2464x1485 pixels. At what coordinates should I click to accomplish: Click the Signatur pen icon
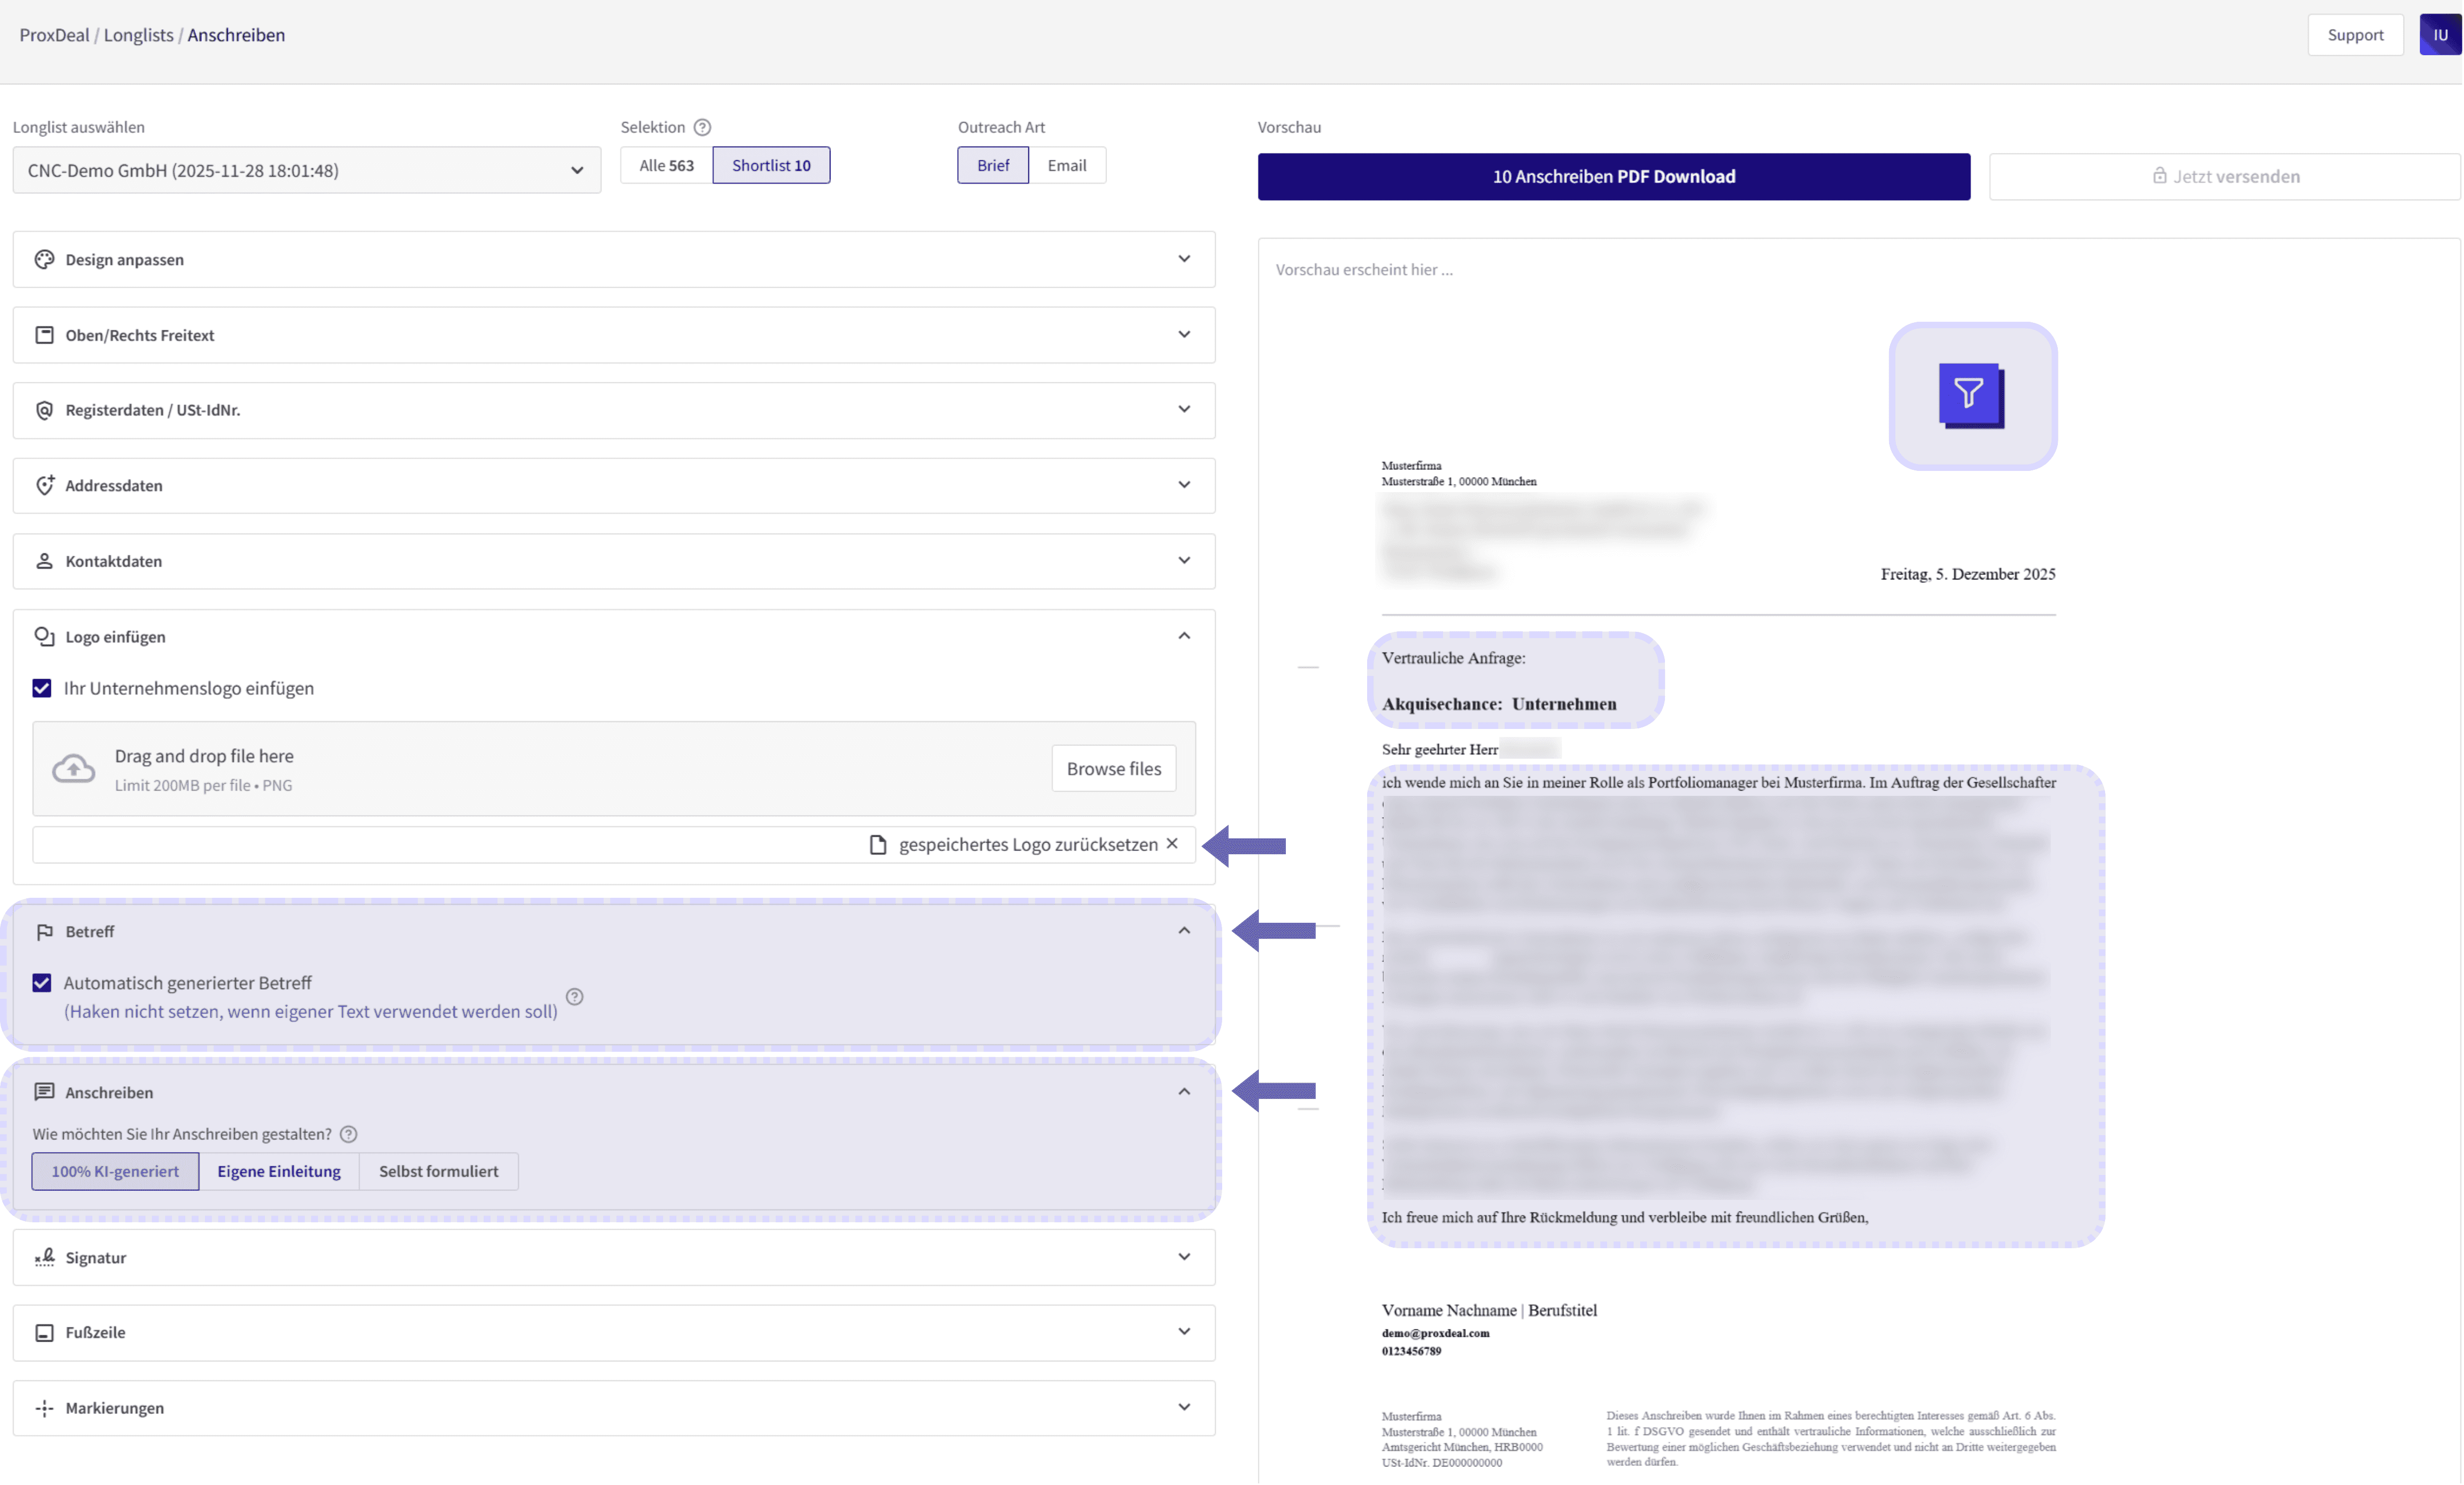tap(44, 1257)
